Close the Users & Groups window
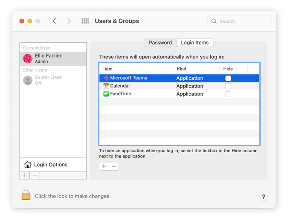This screenshot has width=288, height=220. click(x=22, y=21)
